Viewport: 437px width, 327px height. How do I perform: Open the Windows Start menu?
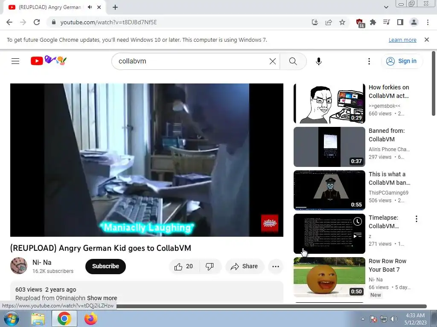(x=12, y=318)
